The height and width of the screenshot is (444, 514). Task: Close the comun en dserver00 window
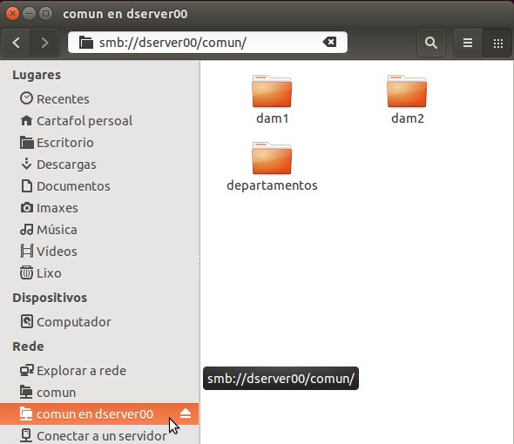[x=12, y=14]
